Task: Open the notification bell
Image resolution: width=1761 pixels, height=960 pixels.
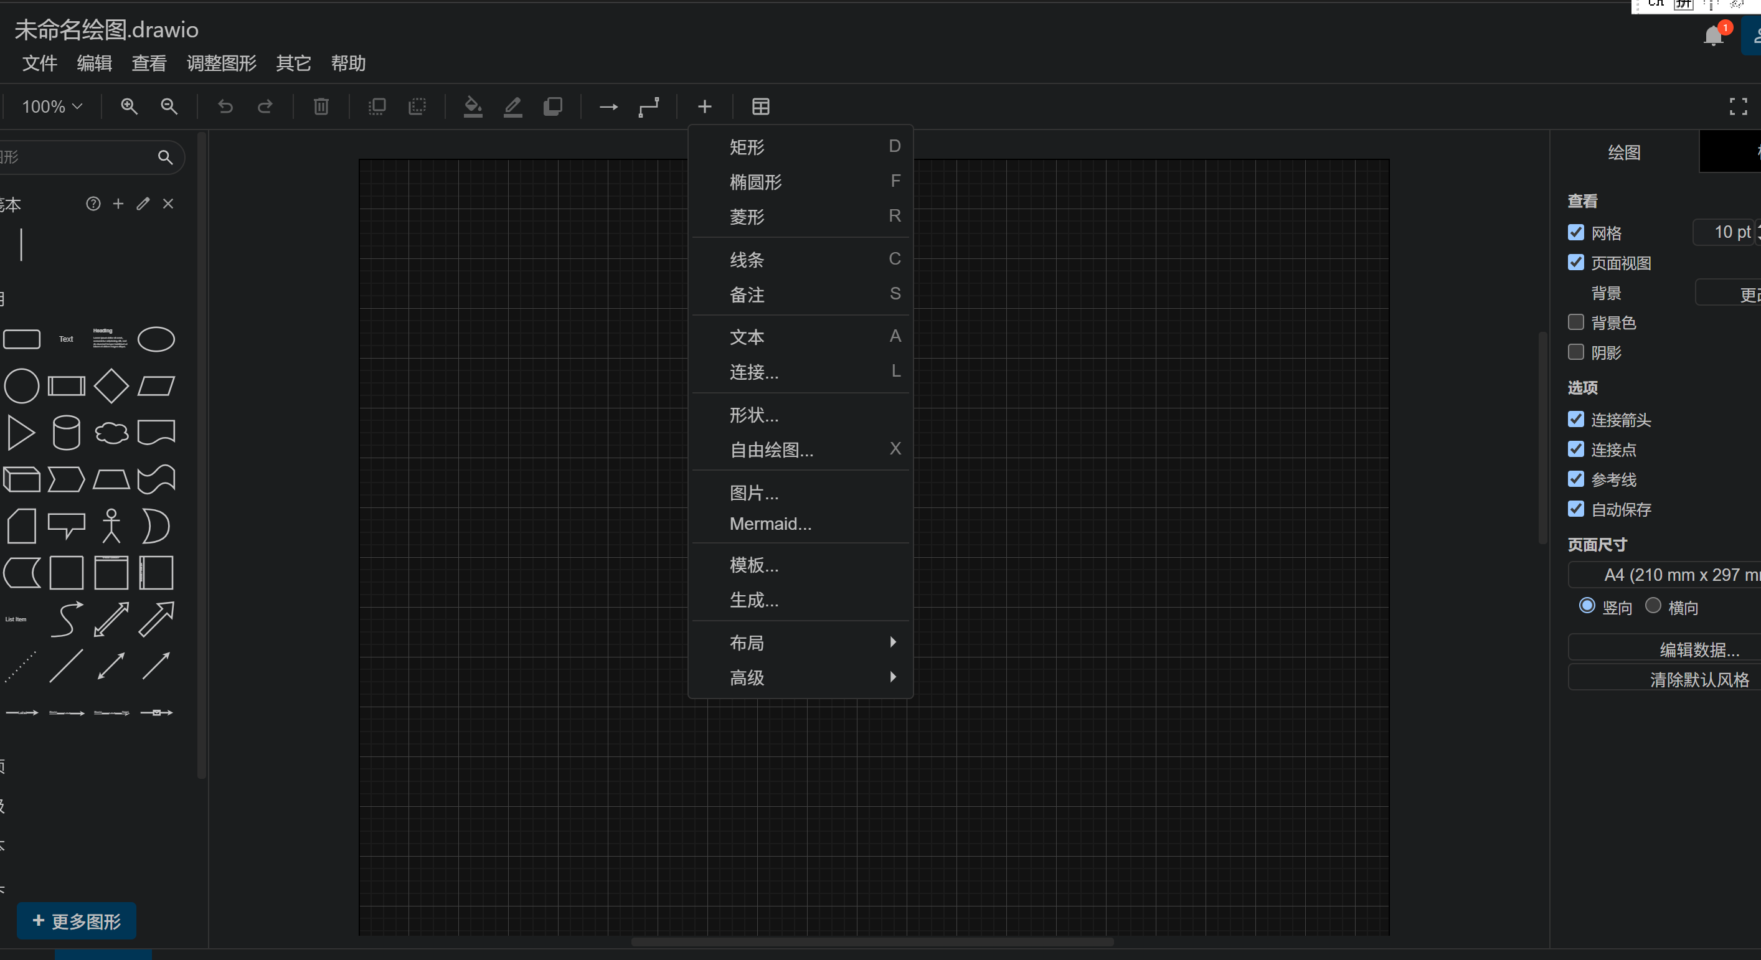Action: click(1713, 35)
